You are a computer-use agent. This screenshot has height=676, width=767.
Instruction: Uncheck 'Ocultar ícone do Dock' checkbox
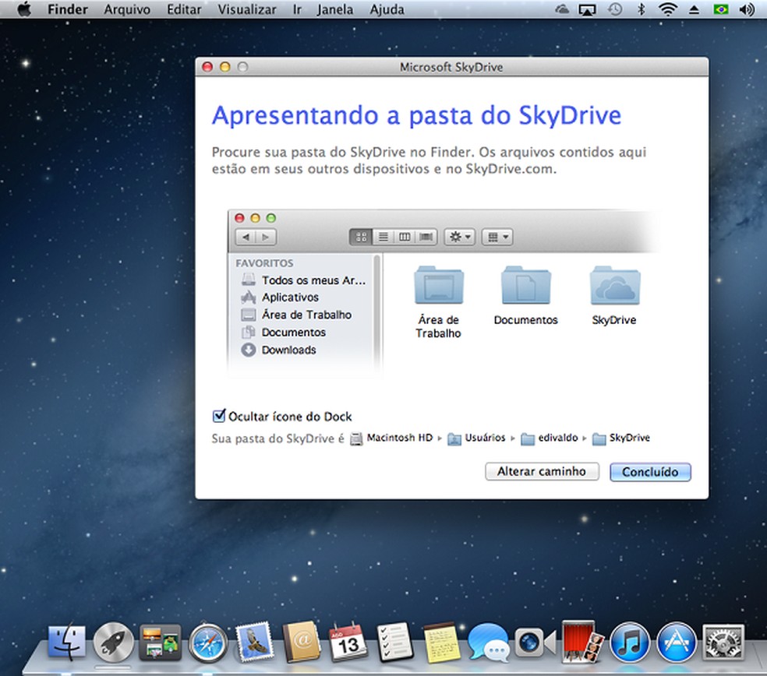[219, 417]
